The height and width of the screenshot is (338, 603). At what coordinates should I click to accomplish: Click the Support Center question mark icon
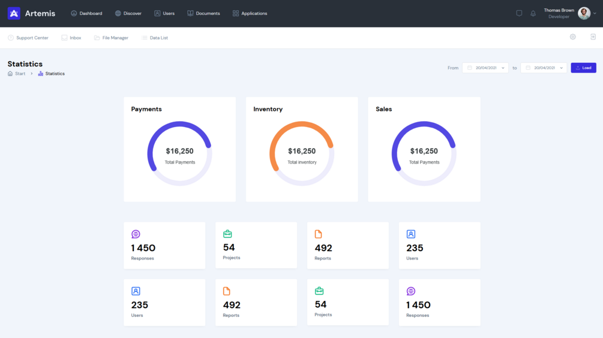tap(11, 38)
